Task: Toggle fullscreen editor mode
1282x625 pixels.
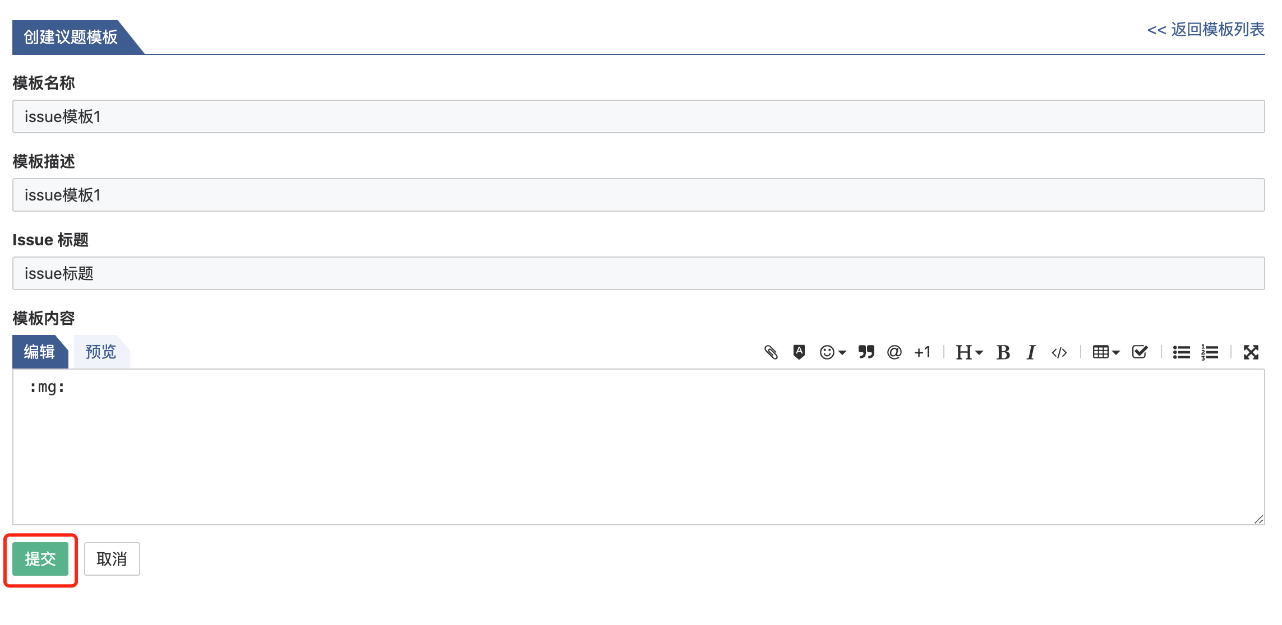Action: tap(1251, 352)
